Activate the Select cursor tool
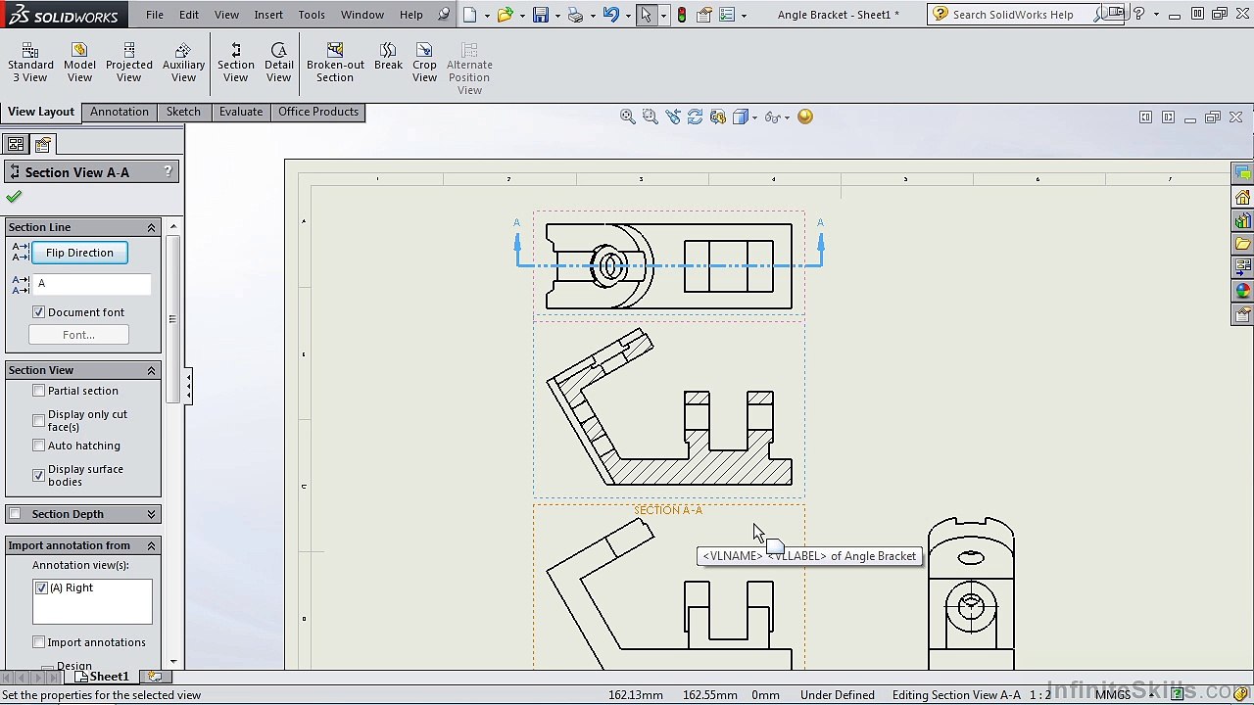The height and width of the screenshot is (705, 1254). (x=647, y=15)
